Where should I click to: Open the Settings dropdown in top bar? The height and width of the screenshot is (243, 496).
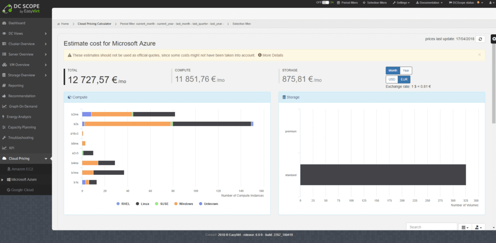pos(401,2)
